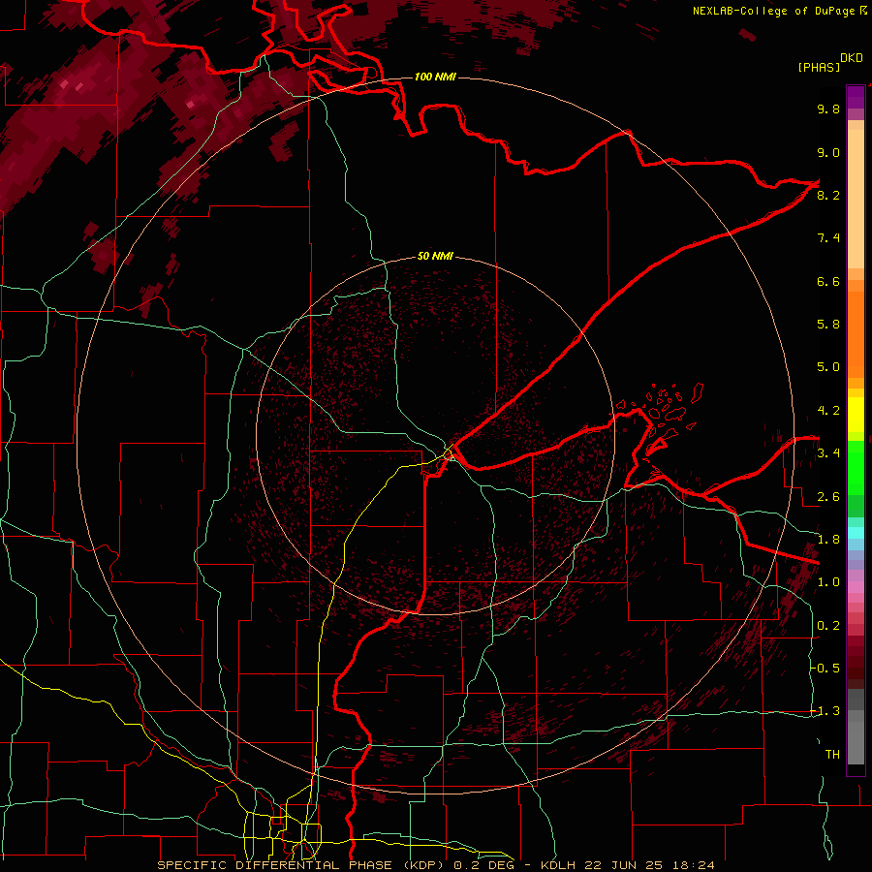Click the purple swatch atop the color bar
The width and height of the screenshot is (872, 872).
(856, 97)
